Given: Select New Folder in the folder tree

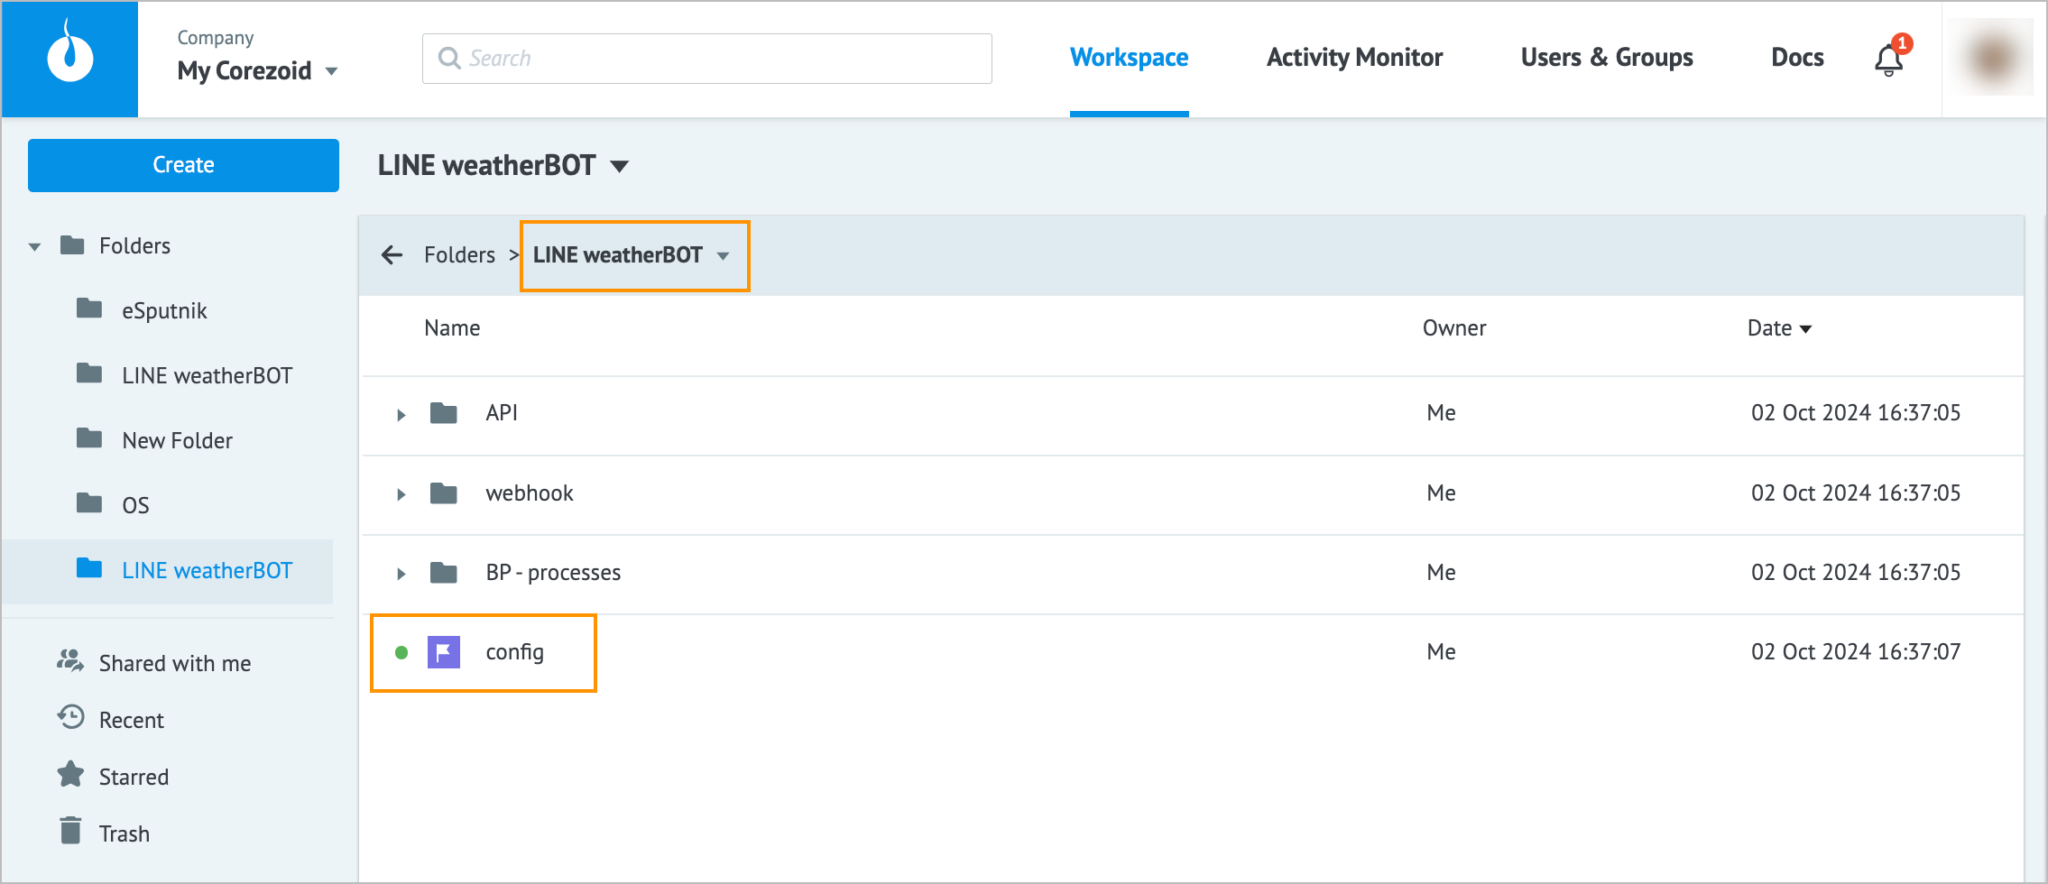Looking at the screenshot, I should (x=178, y=441).
